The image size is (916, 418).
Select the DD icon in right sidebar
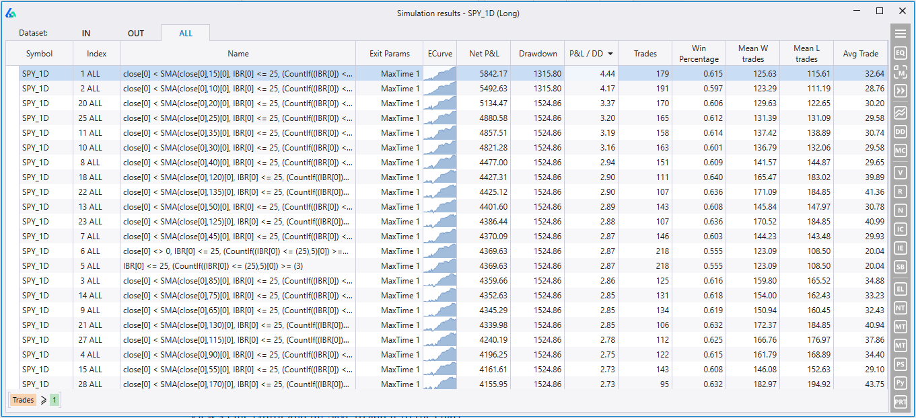900,132
